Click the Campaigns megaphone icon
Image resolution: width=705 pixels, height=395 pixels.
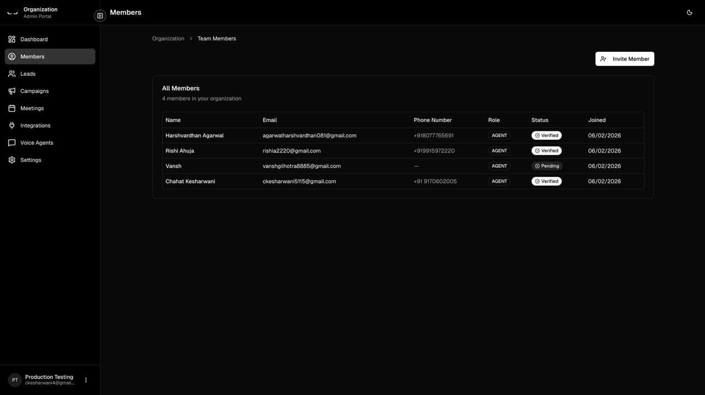pos(12,91)
